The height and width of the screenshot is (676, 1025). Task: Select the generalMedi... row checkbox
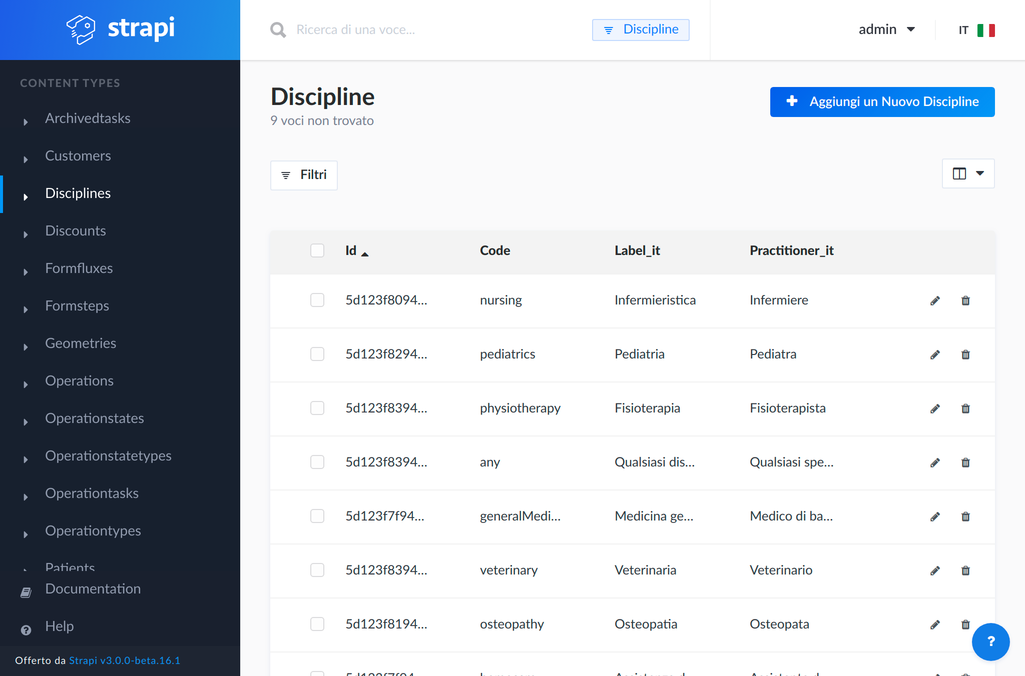317,516
